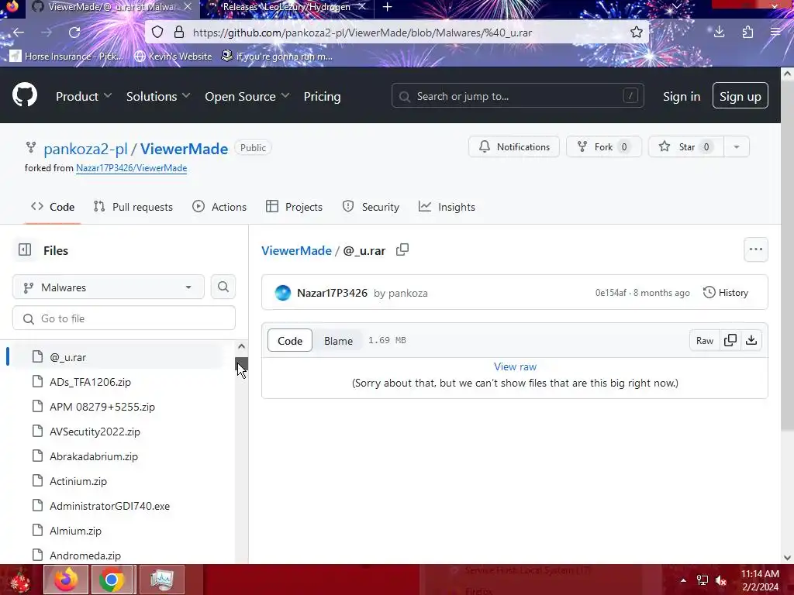Open ADs_TFA1206.zip in file tree

pos(90,382)
